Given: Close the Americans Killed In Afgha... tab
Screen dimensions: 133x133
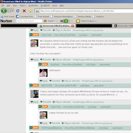Looking at the screenshot, I should (73, 26).
